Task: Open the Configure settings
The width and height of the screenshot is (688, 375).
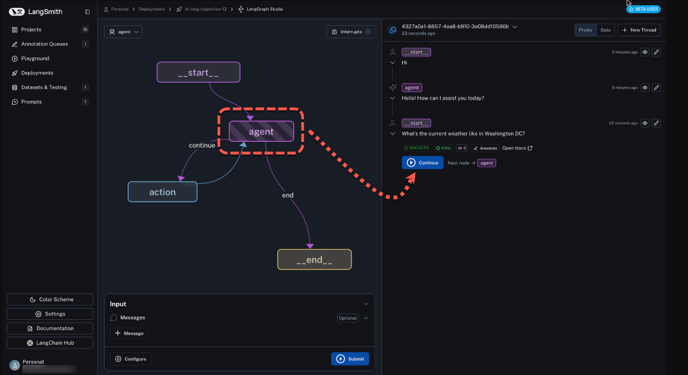Action: click(x=131, y=359)
